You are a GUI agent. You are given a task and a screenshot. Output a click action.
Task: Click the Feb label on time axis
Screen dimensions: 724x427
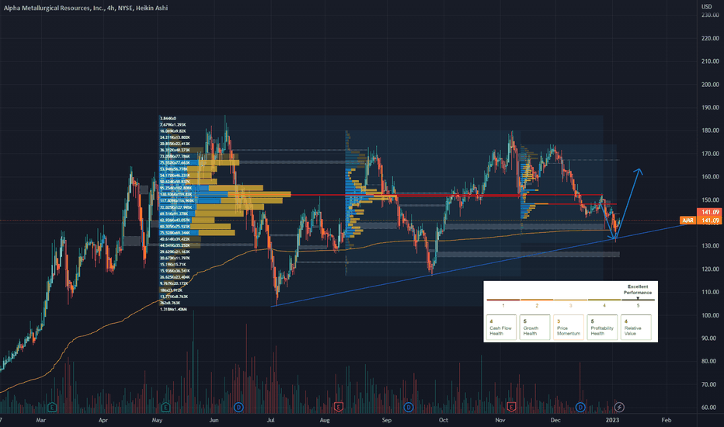pos(666,420)
